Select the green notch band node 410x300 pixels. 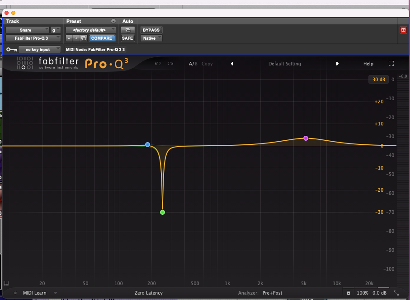tap(162, 212)
